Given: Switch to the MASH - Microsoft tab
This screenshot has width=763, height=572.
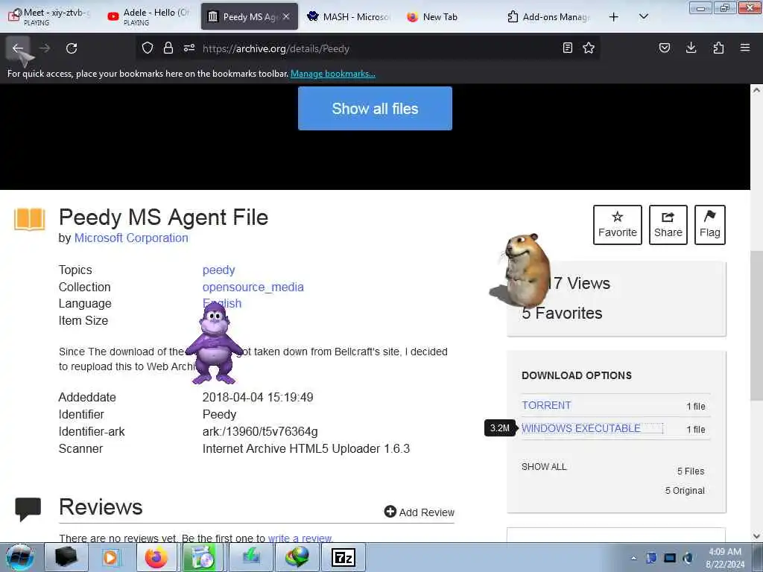Looking at the screenshot, I should tap(349, 16).
